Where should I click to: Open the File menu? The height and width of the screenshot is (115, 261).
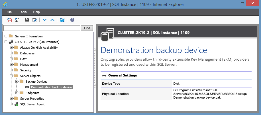(9, 12)
